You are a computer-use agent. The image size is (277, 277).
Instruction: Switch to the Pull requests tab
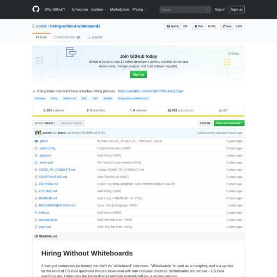(67, 37)
